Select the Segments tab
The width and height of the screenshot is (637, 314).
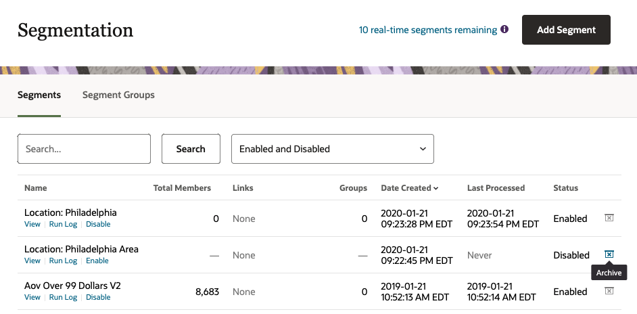click(39, 95)
